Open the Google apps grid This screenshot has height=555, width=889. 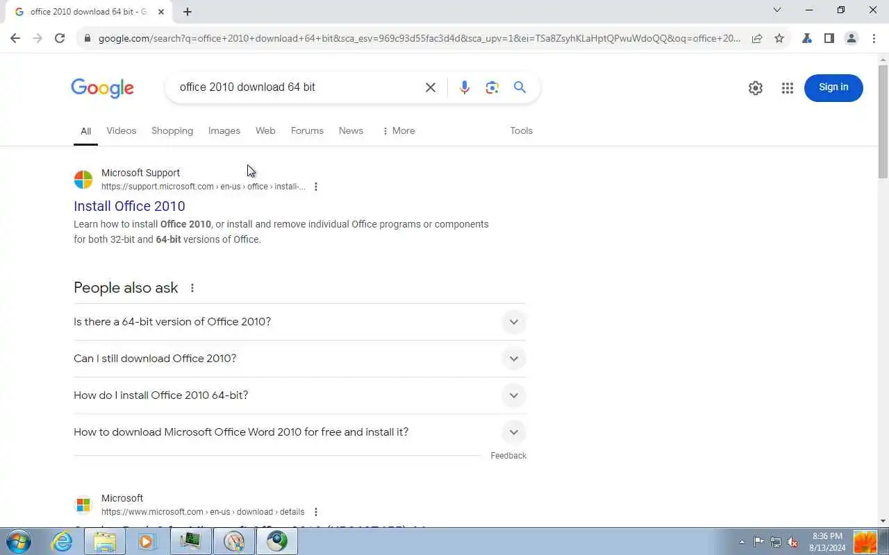[787, 88]
